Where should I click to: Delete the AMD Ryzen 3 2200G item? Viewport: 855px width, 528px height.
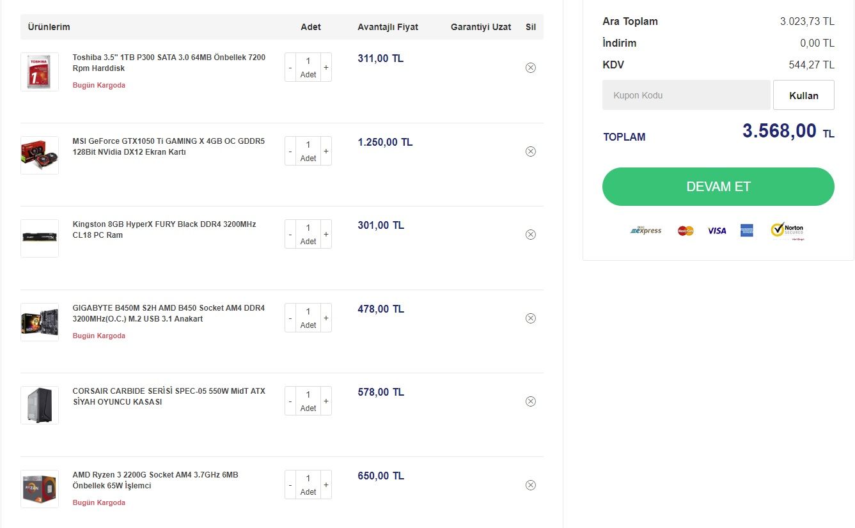click(x=530, y=485)
